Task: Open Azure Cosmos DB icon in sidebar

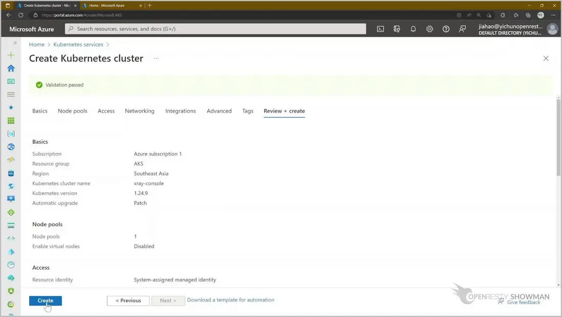Action: tap(11, 186)
